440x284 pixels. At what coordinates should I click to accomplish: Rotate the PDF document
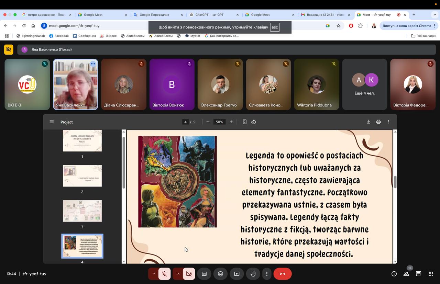coord(253,122)
